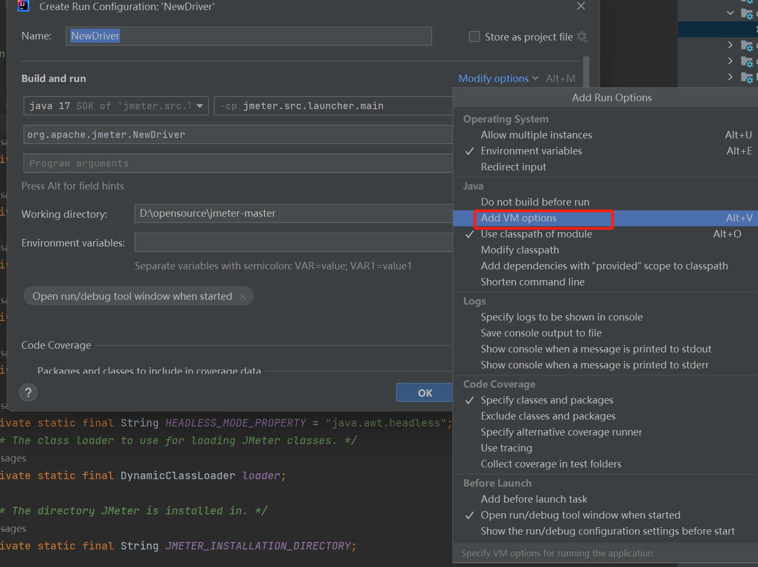Click the Working directory field

(294, 213)
